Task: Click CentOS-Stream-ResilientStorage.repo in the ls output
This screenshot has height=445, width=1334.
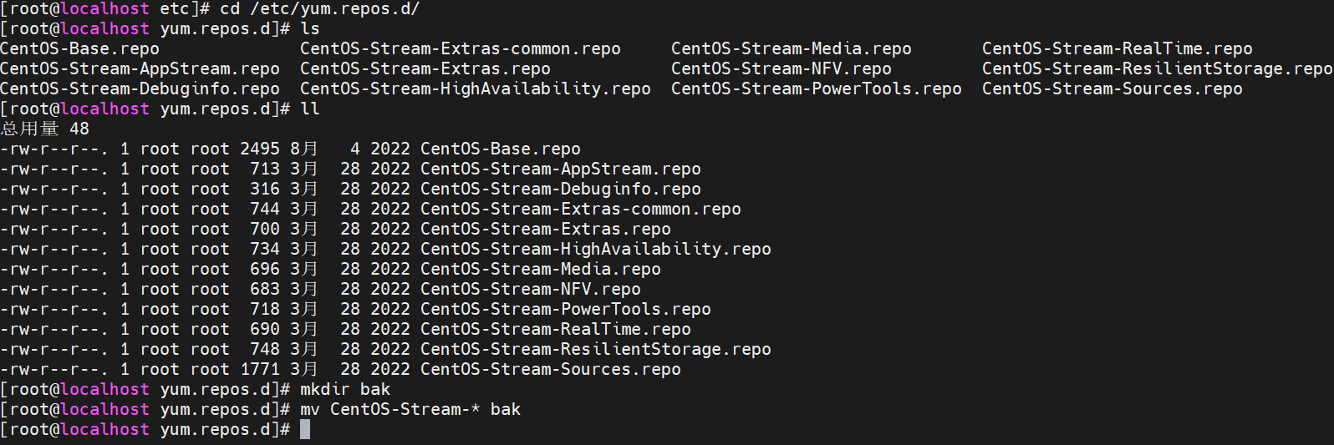Action: pos(1157,68)
